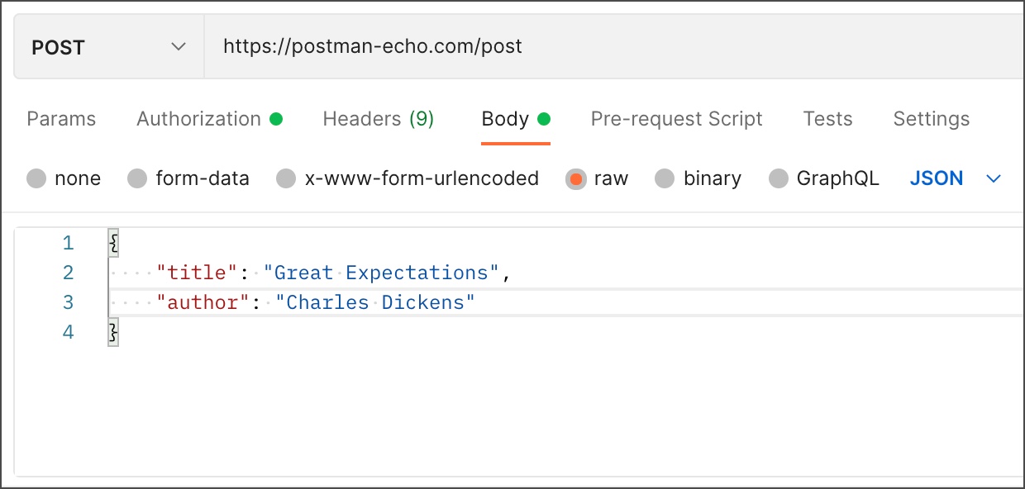Image resolution: width=1025 pixels, height=489 pixels.
Task: Select the none body type radio
Action: 36,178
